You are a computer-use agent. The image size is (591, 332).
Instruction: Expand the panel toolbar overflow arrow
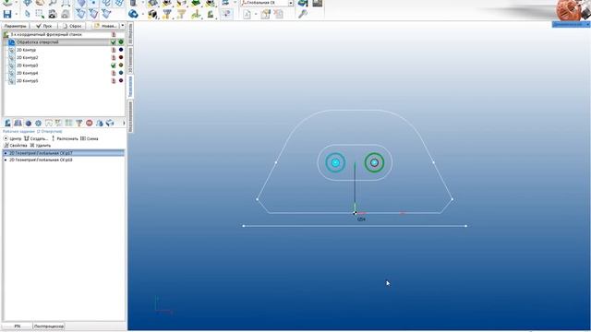point(124,123)
